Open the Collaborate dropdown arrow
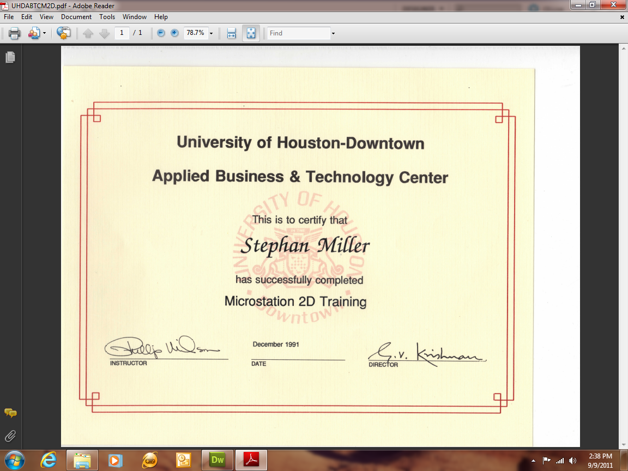628x471 pixels. click(45, 33)
